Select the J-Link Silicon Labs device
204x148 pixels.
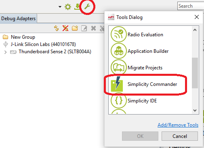pos(43,44)
